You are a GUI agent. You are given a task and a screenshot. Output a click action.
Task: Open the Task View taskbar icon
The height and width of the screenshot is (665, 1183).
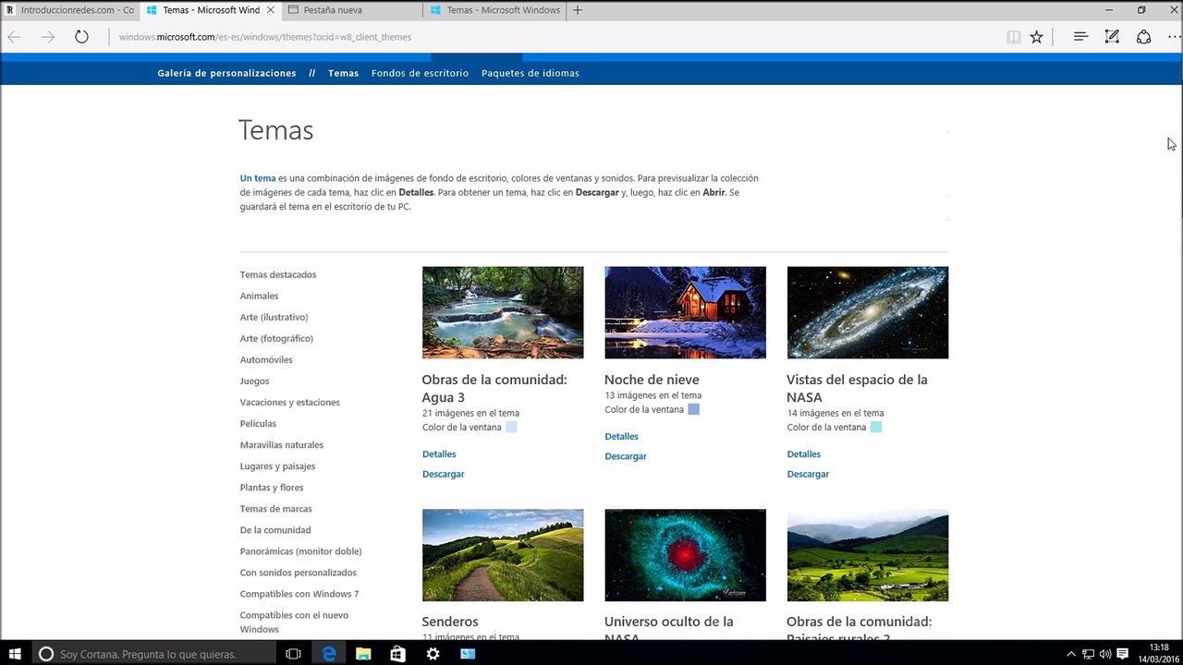(293, 654)
